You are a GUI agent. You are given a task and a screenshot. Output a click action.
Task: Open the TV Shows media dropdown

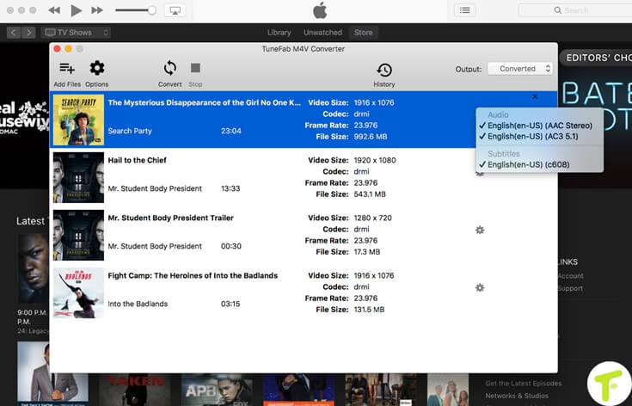tap(76, 32)
